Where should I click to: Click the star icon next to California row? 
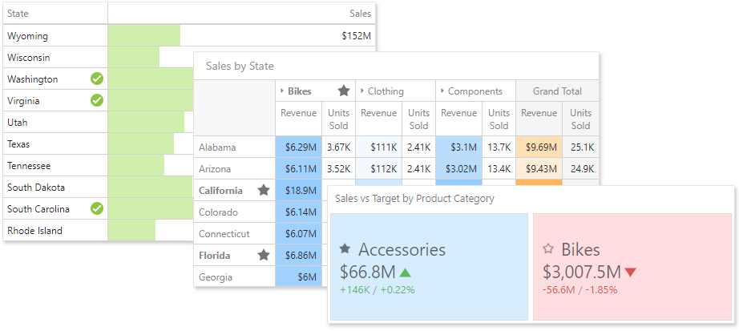263,191
